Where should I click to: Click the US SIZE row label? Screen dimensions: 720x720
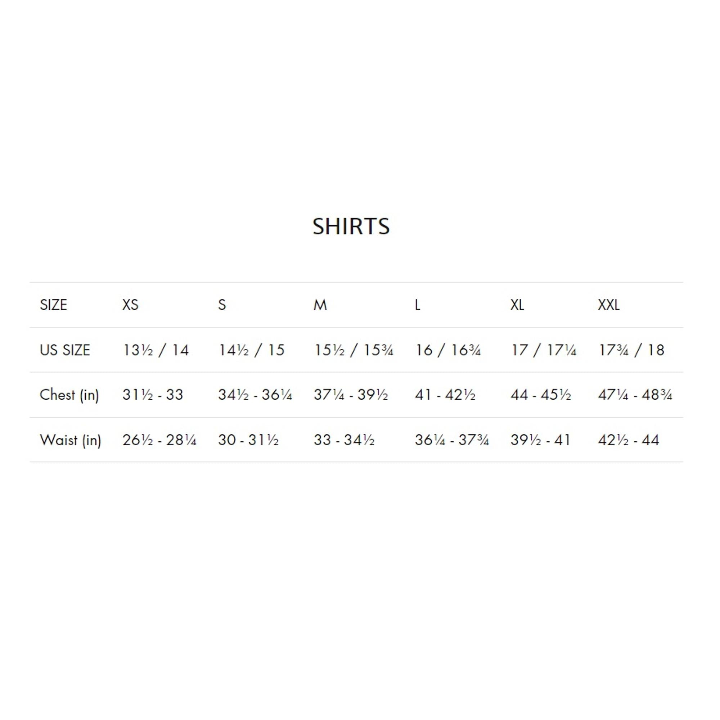click(x=65, y=350)
